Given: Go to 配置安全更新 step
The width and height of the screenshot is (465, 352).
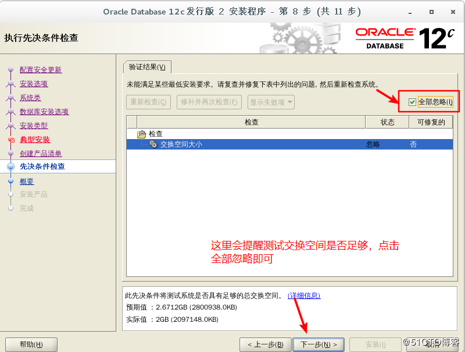Looking at the screenshot, I should point(41,70).
